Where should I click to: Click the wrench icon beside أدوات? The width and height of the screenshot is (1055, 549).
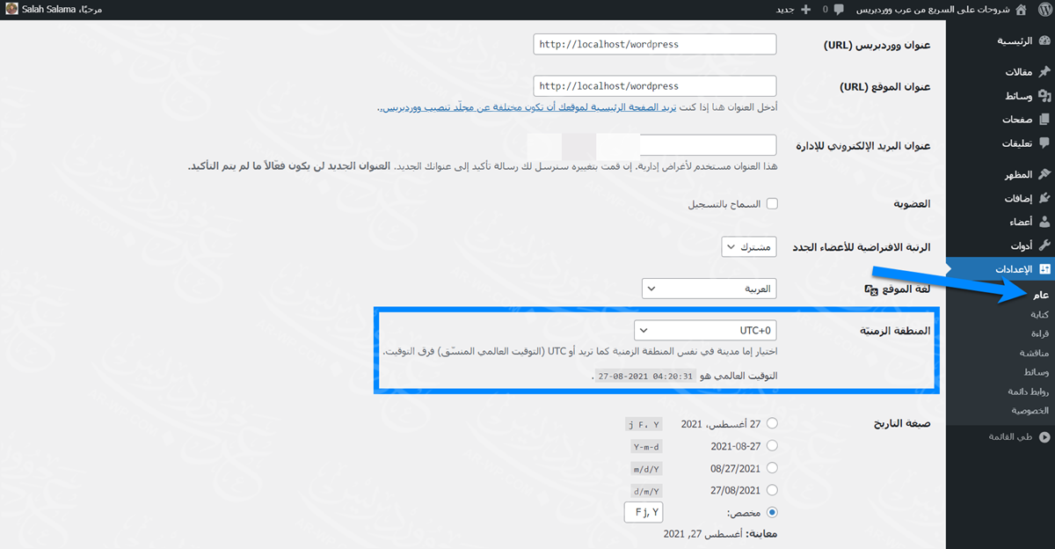click(x=1044, y=245)
